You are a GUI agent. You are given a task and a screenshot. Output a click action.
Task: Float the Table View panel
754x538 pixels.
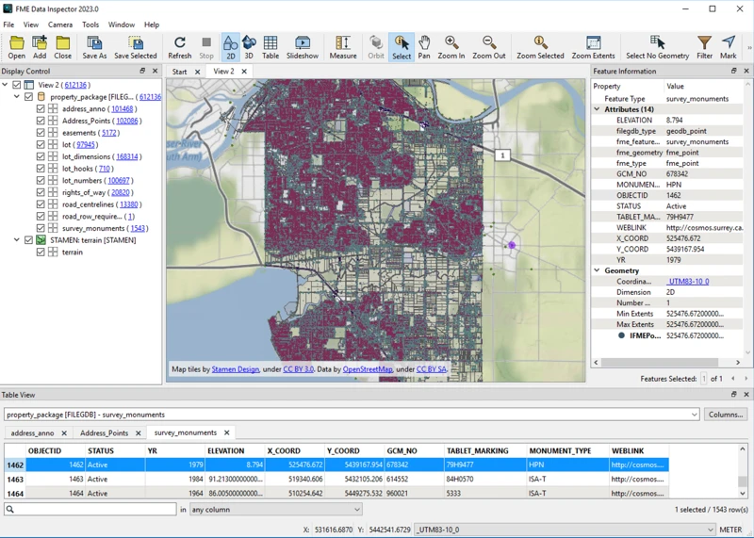(x=734, y=394)
